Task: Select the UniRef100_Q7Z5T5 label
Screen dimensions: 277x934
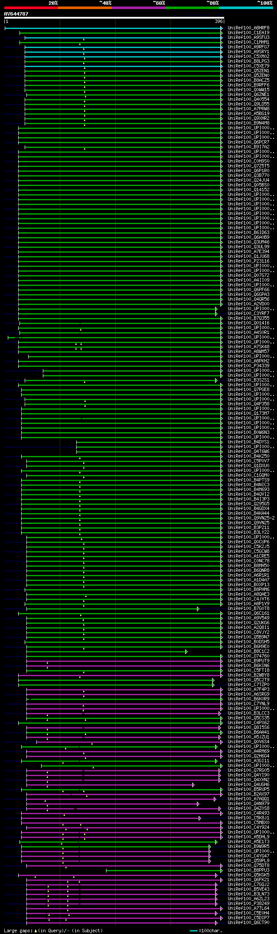Action: tap(248, 166)
